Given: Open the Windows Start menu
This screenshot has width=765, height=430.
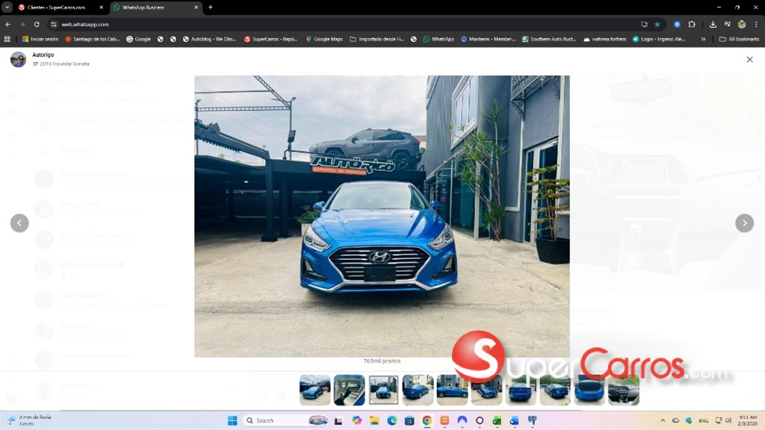Looking at the screenshot, I should 232,420.
